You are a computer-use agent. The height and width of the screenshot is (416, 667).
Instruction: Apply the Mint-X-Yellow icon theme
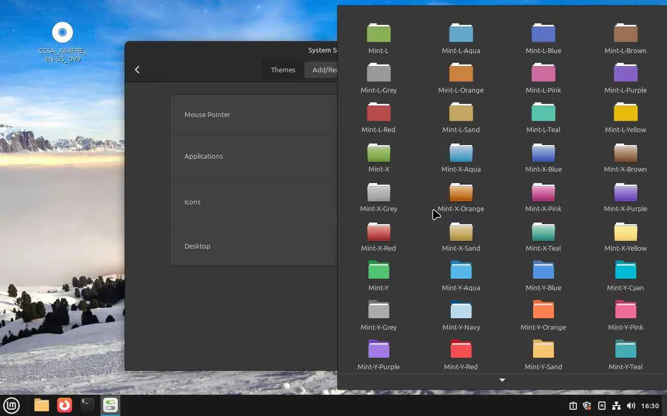point(625,236)
